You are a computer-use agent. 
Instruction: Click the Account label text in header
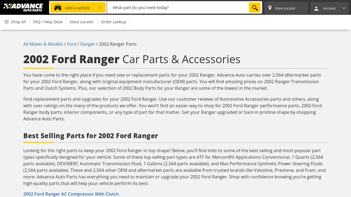(x=330, y=8)
